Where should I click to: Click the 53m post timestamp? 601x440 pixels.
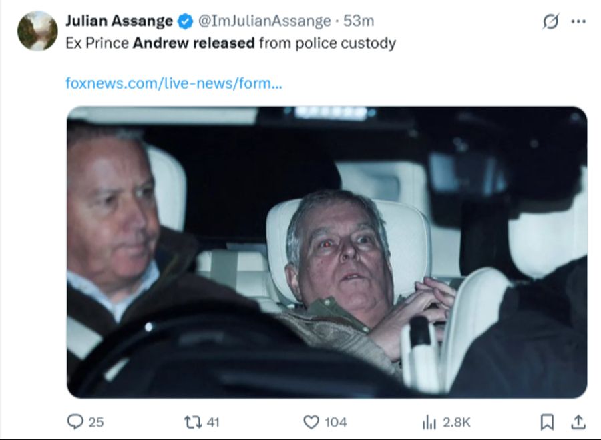pos(359,21)
